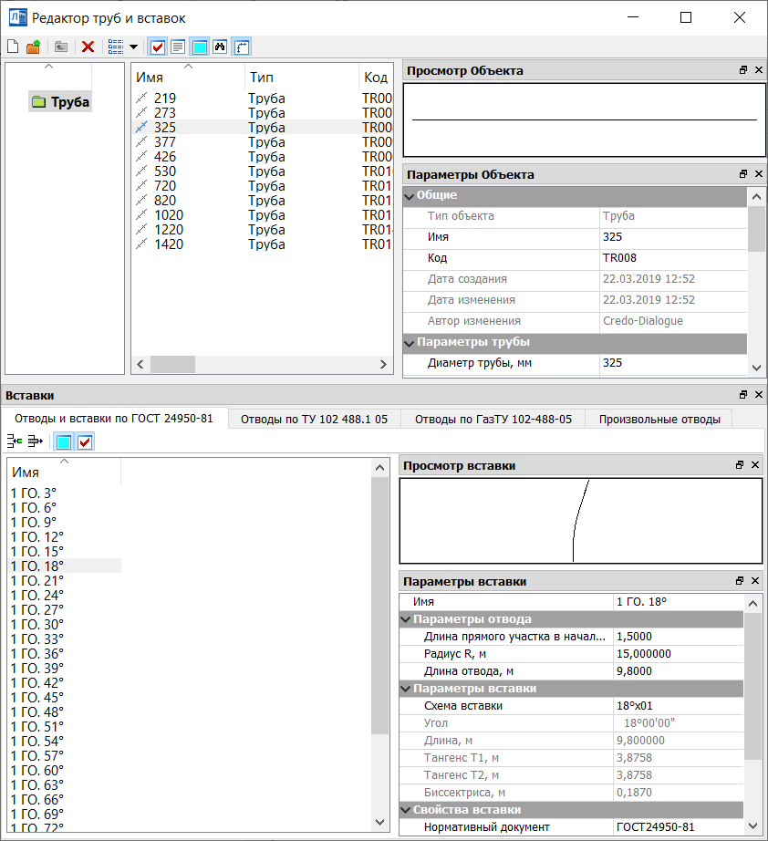
Task: Collapse the Параметры трубы section
Action: [410, 343]
